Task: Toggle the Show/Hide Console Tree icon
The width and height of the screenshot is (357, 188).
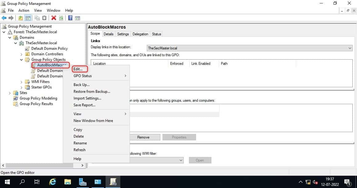Action: (28, 18)
